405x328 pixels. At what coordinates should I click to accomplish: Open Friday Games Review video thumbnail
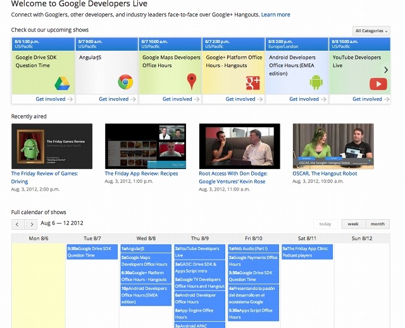pos(52,146)
